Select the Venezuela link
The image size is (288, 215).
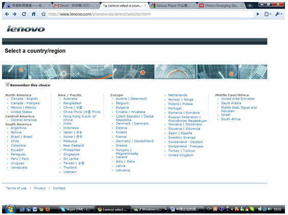[x=19, y=168]
